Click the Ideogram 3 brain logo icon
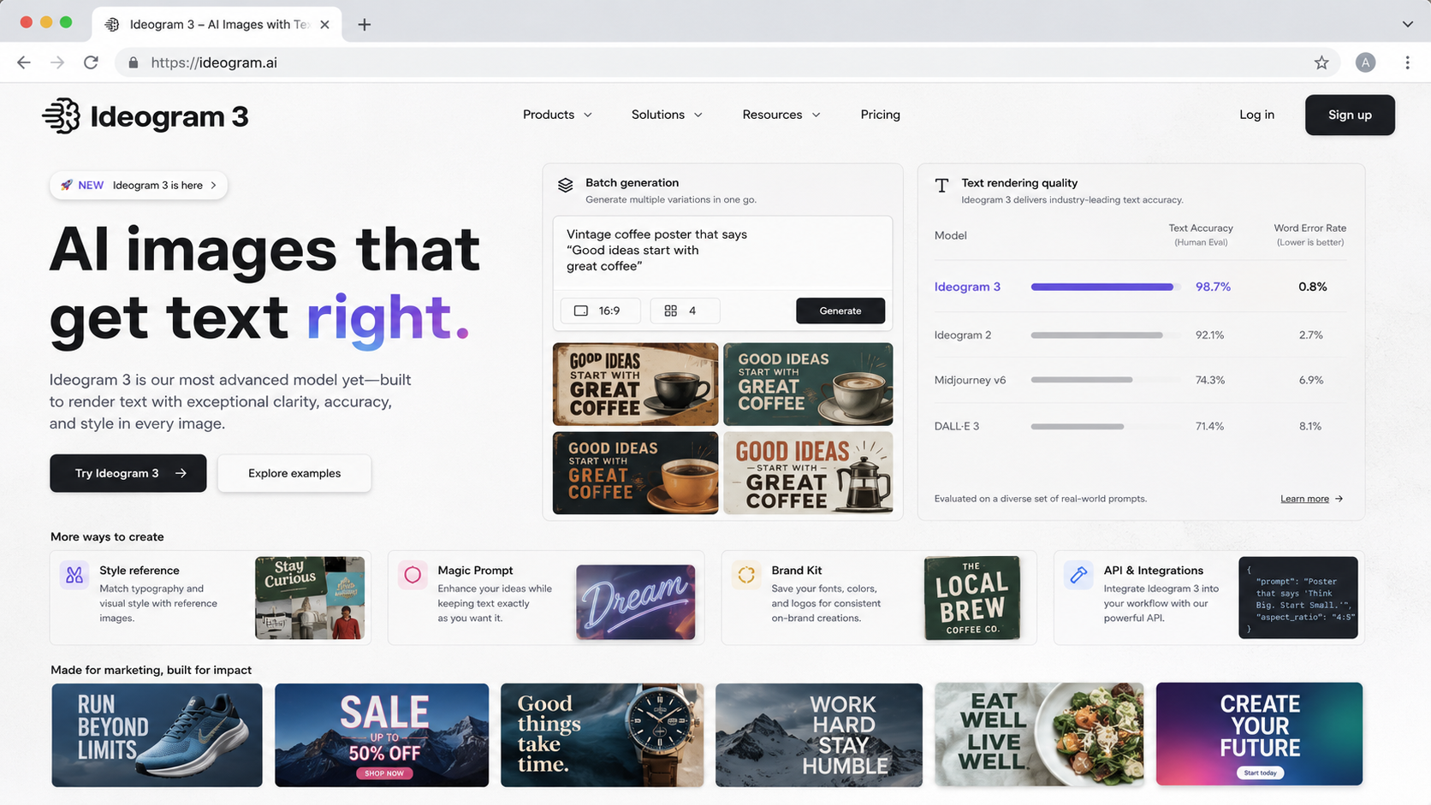1431x805 pixels. click(62, 115)
